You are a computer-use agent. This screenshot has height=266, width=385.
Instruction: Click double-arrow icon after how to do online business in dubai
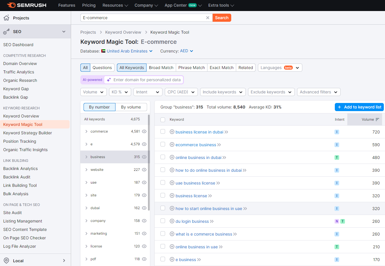(245, 170)
